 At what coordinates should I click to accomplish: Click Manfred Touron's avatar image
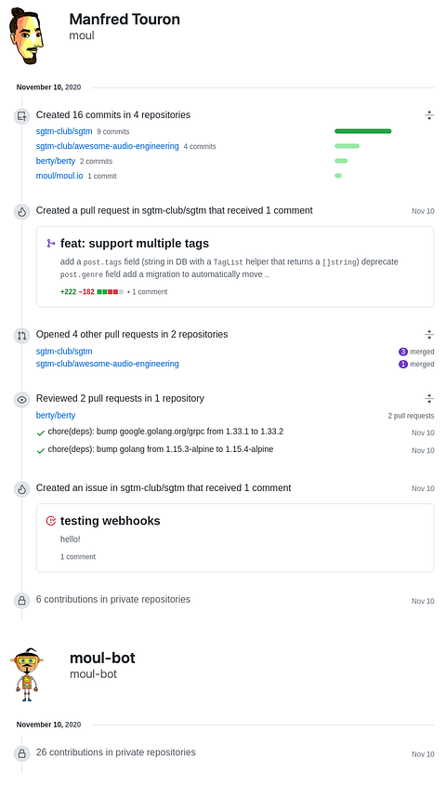click(26, 35)
